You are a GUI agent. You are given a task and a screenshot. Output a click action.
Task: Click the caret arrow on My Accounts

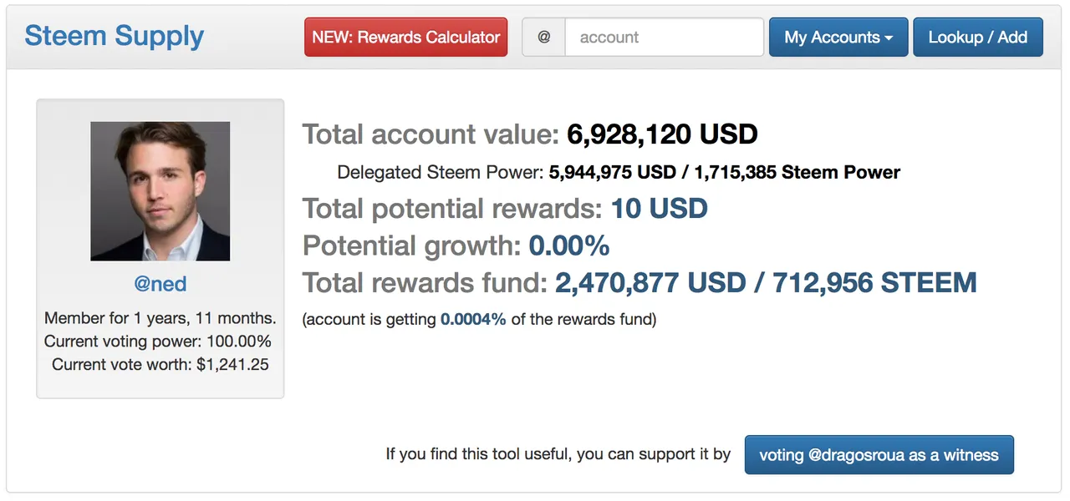pos(889,38)
